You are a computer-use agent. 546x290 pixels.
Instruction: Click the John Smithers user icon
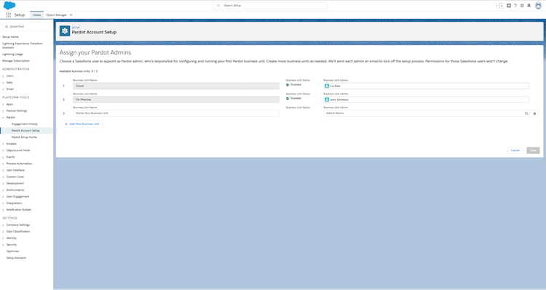(327, 100)
